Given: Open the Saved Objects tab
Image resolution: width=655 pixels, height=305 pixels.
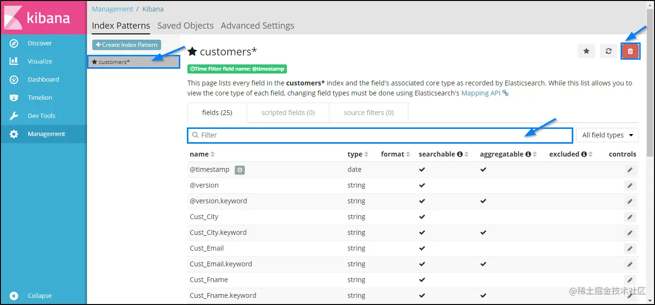Looking at the screenshot, I should (185, 26).
